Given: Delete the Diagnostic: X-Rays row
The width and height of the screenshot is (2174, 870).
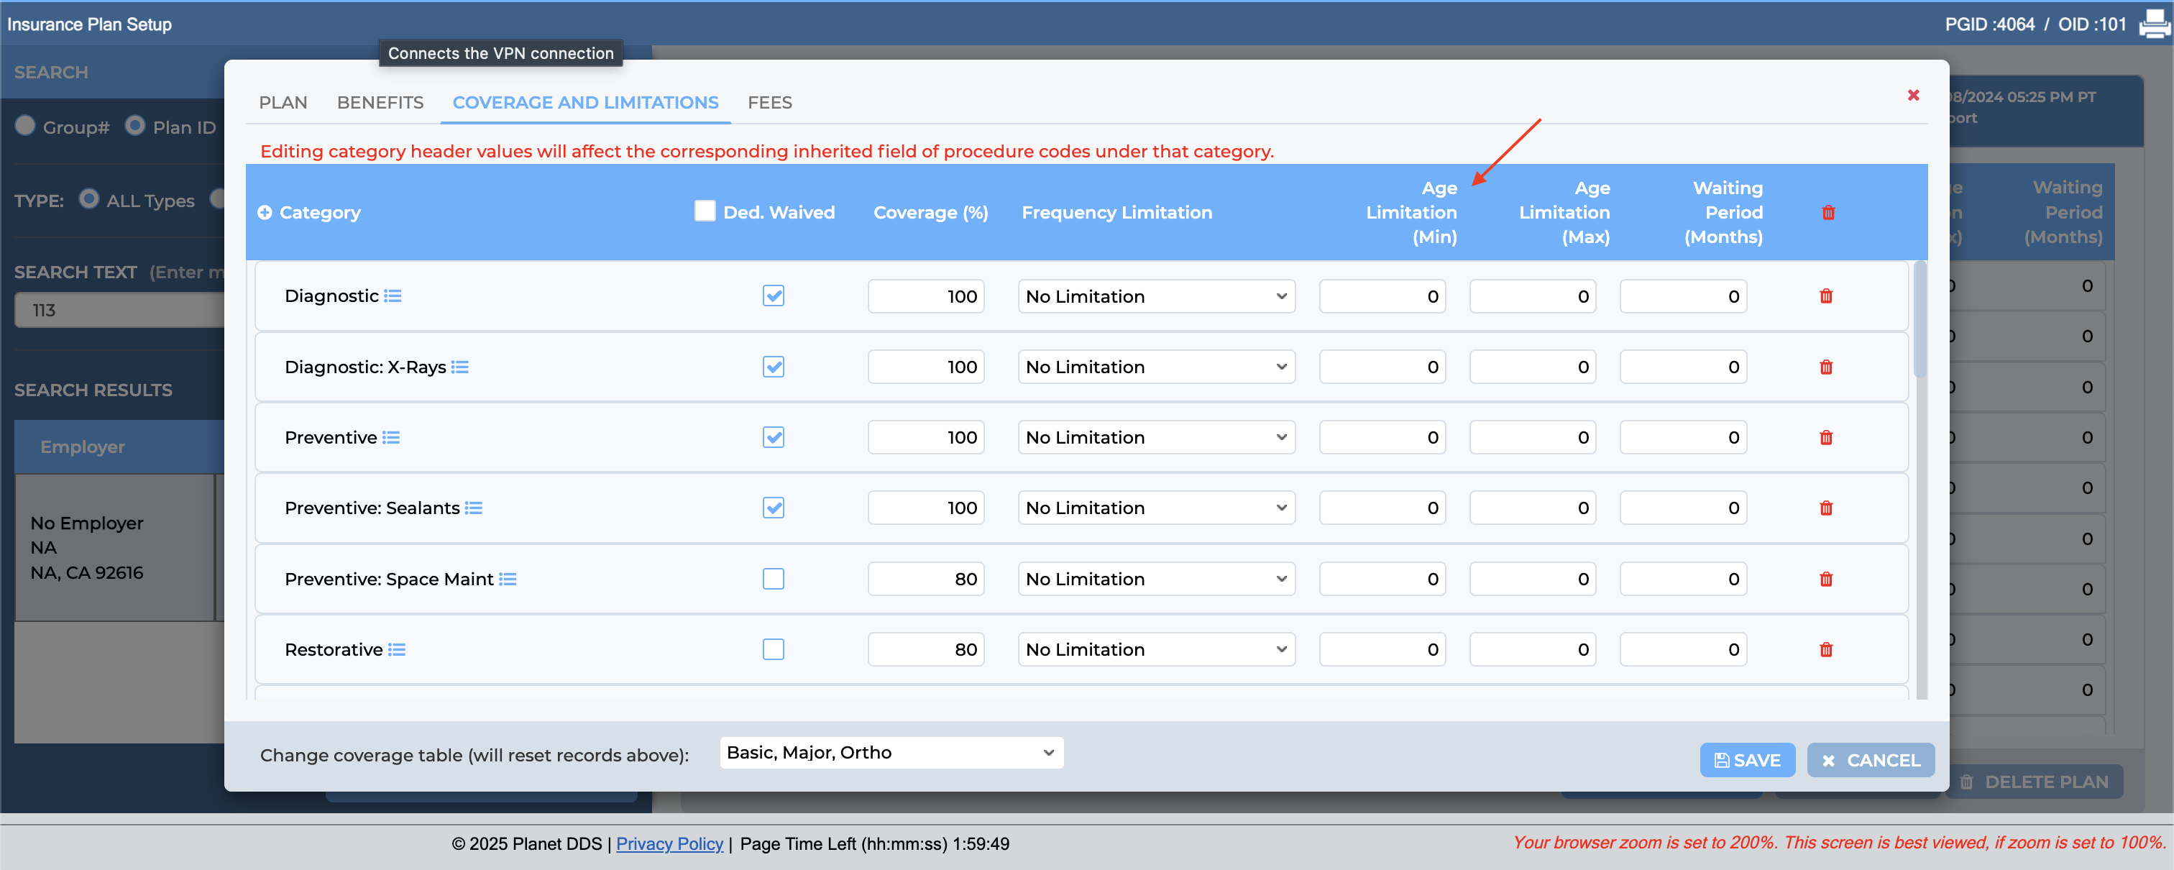Looking at the screenshot, I should 1826,367.
